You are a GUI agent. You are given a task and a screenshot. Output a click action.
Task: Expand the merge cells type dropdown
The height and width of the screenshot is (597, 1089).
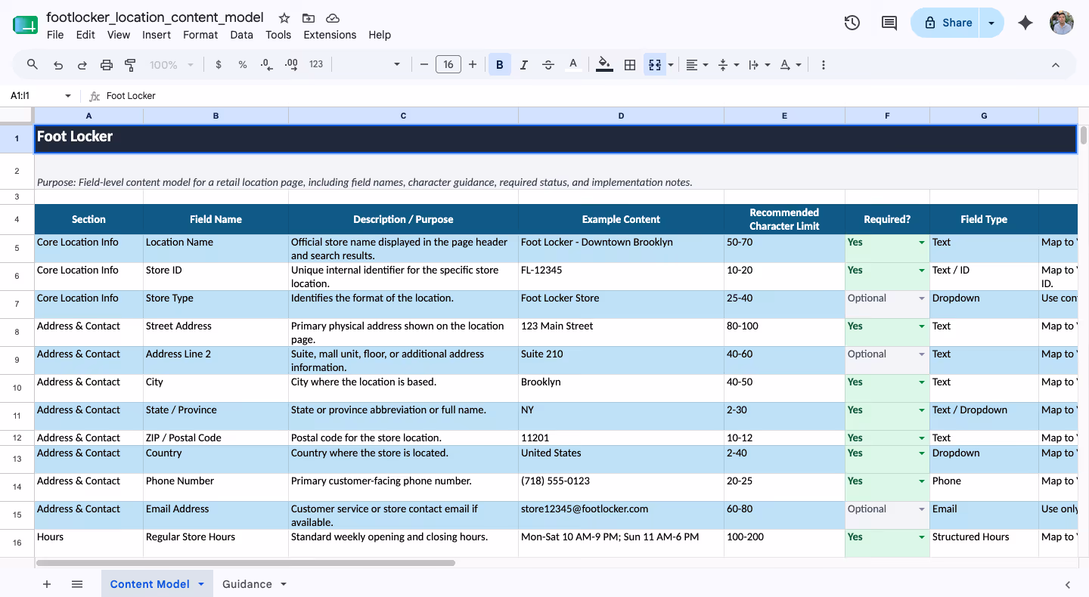click(671, 65)
